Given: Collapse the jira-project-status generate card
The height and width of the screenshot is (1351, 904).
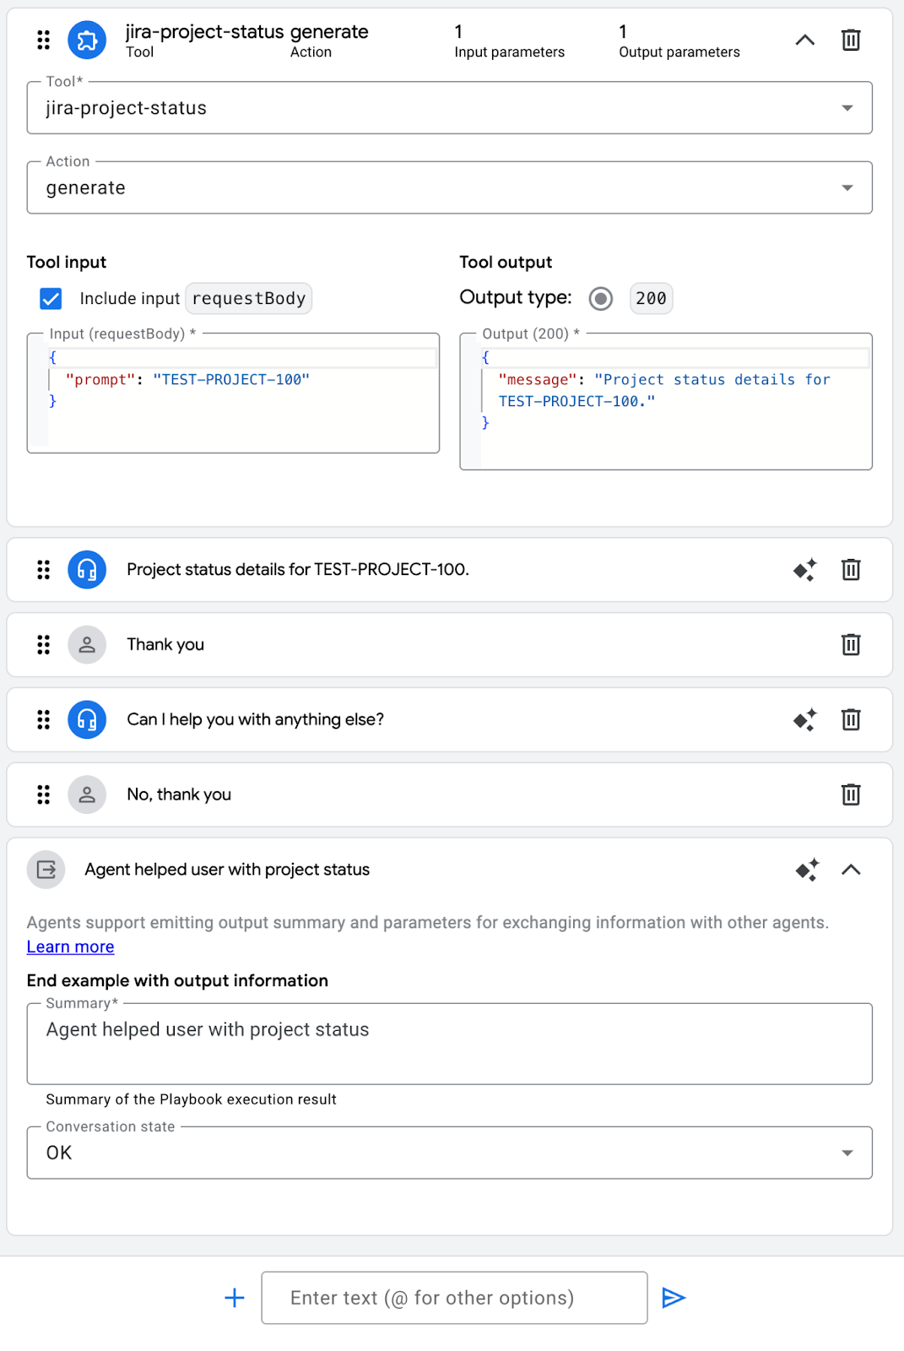Looking at the screenshot, I should 804,40.
